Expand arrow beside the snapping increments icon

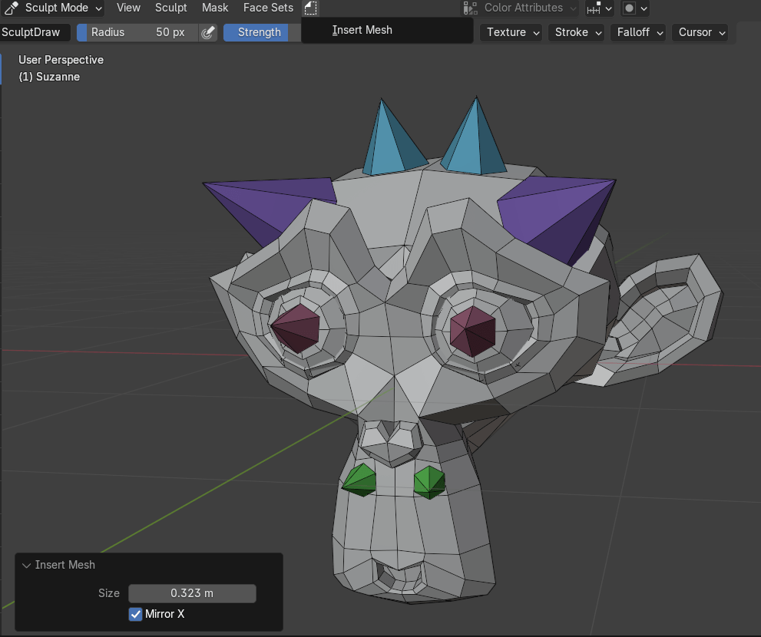coord(609,8)
